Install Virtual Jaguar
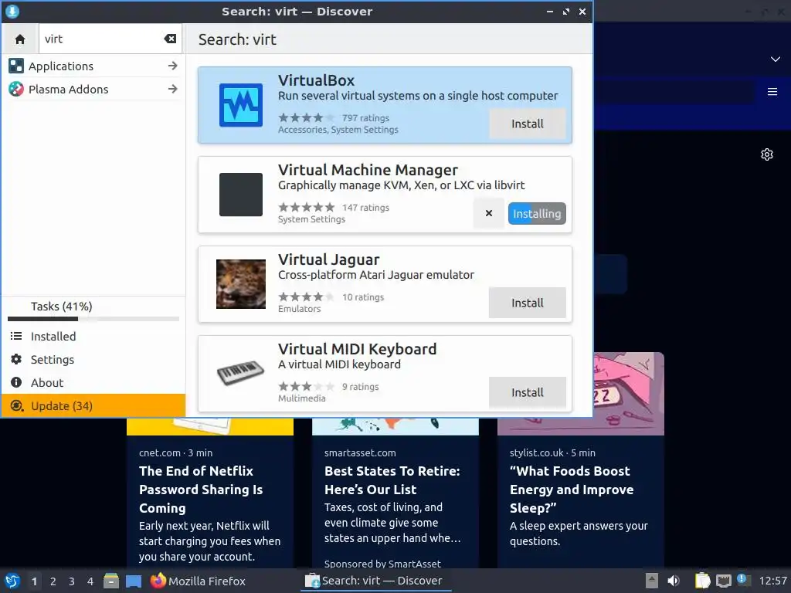This screenshot has height=593, width=791. (x=527, y=303)
